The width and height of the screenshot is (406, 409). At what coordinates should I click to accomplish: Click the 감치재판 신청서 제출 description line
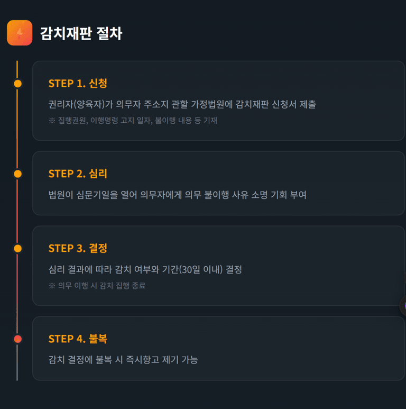click(x=182, y=104)
